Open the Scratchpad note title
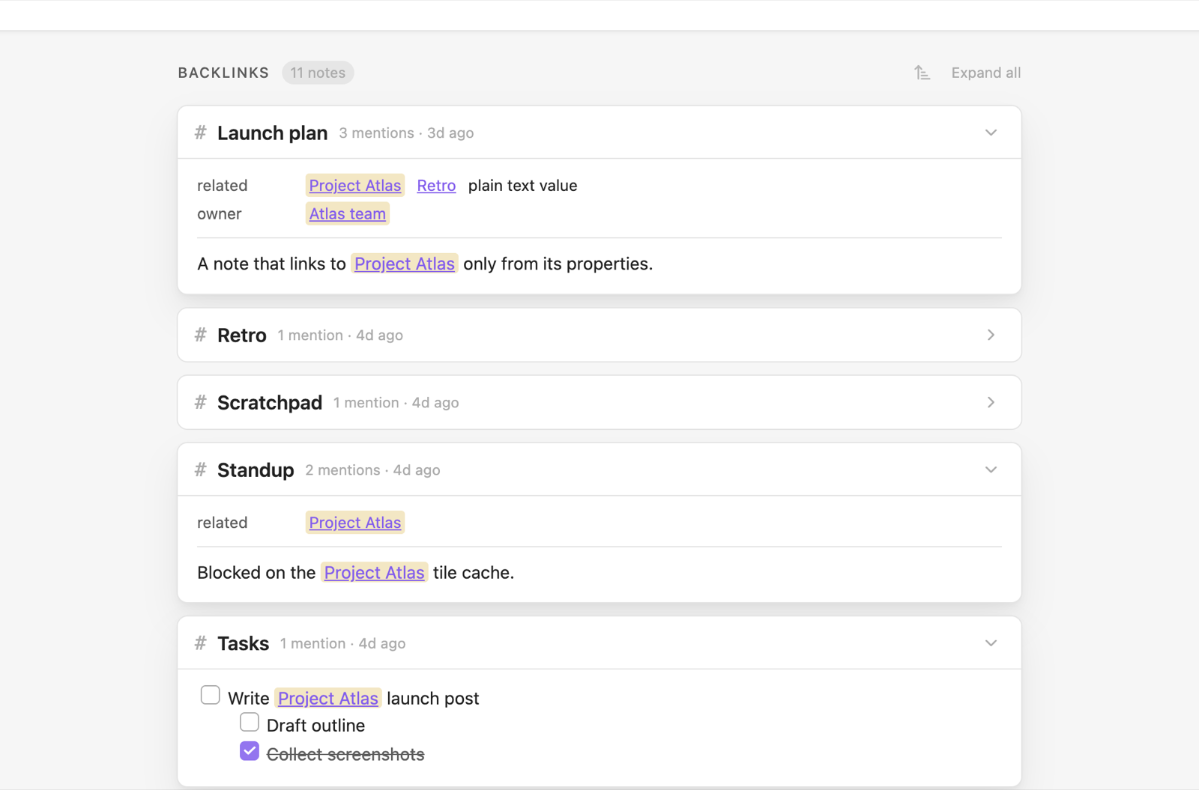The height and width of the screenshot is (790, 1199). click(270, 403)
